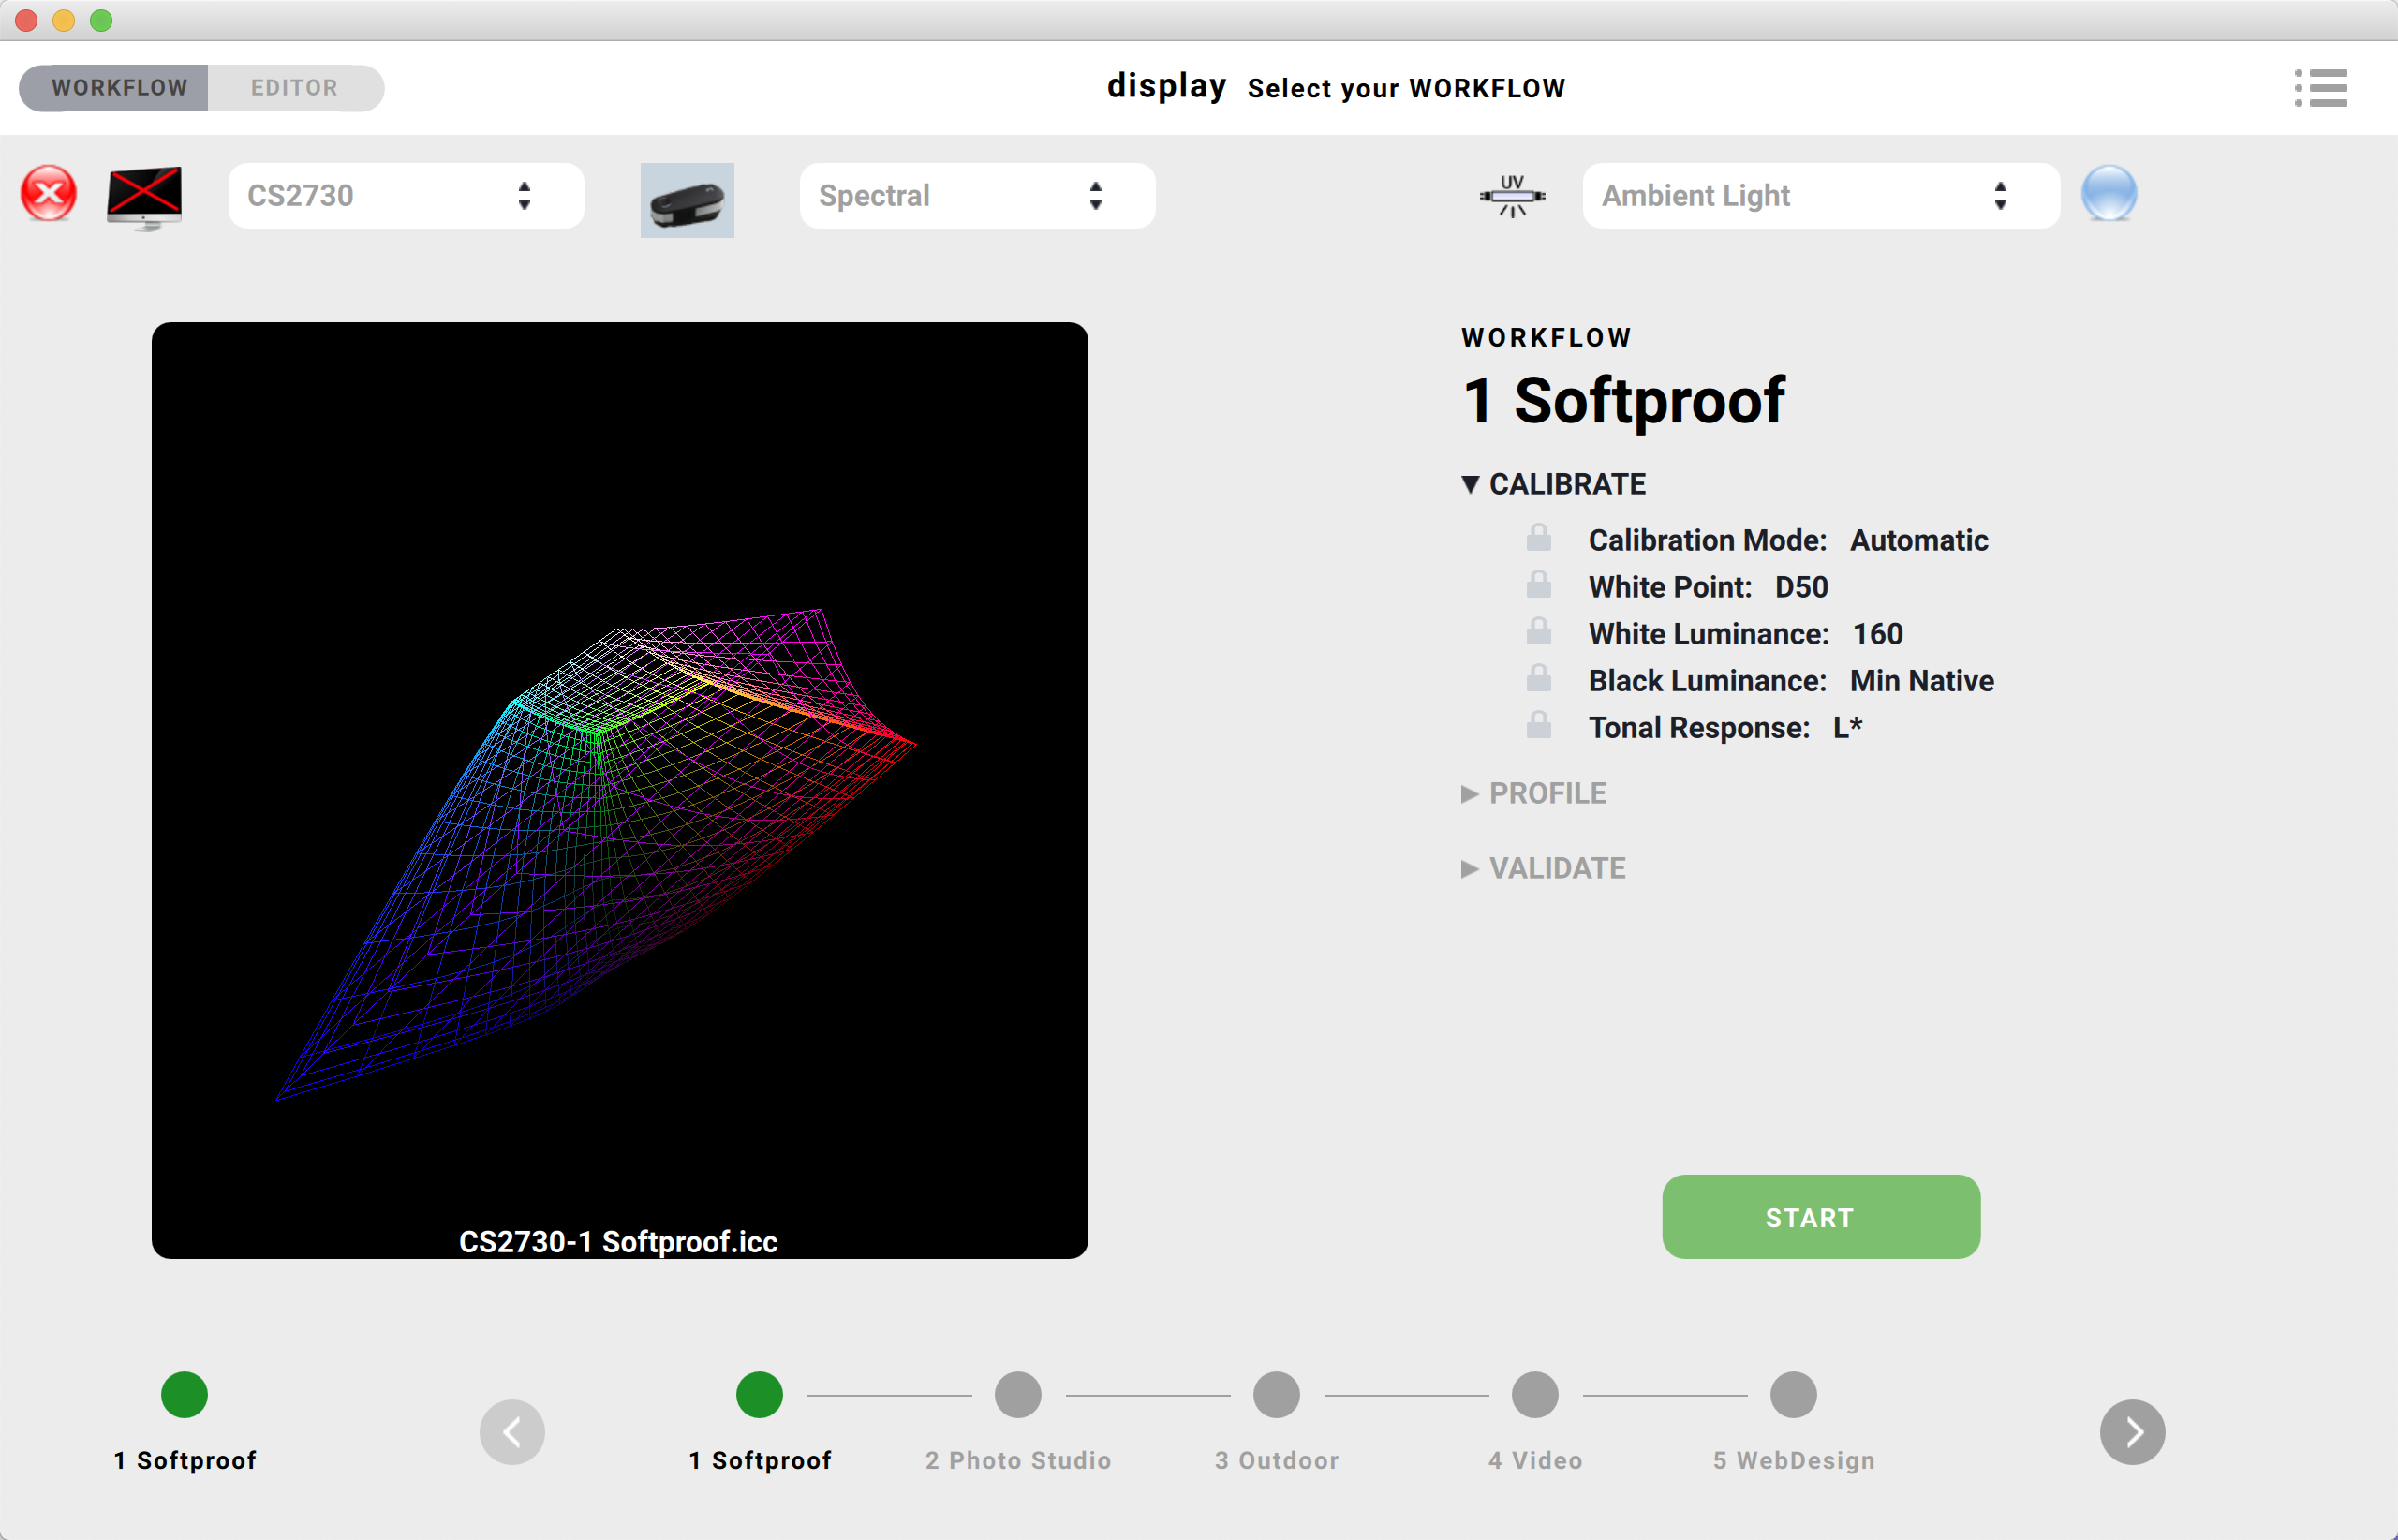Select the WORKFLOW tab
2398x1540 pixels.
click(119, 88)
